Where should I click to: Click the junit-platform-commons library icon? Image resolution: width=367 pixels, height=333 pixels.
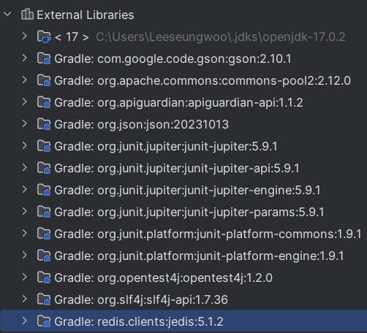[44, 234]
